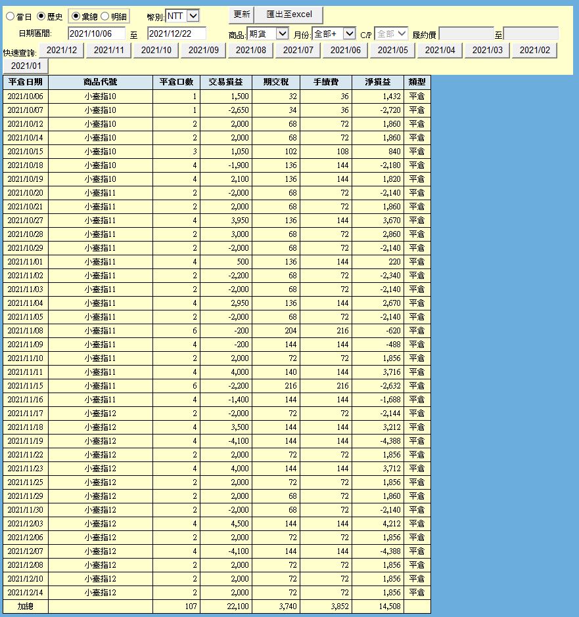Open the 幣別 NTT currency dropdown
Viewport: 579px width, 617px height.
coord(182,16)
